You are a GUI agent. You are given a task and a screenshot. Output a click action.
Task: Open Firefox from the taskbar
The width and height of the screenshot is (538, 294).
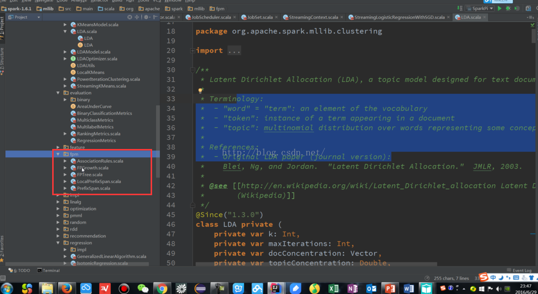click(x=66, y=288)
